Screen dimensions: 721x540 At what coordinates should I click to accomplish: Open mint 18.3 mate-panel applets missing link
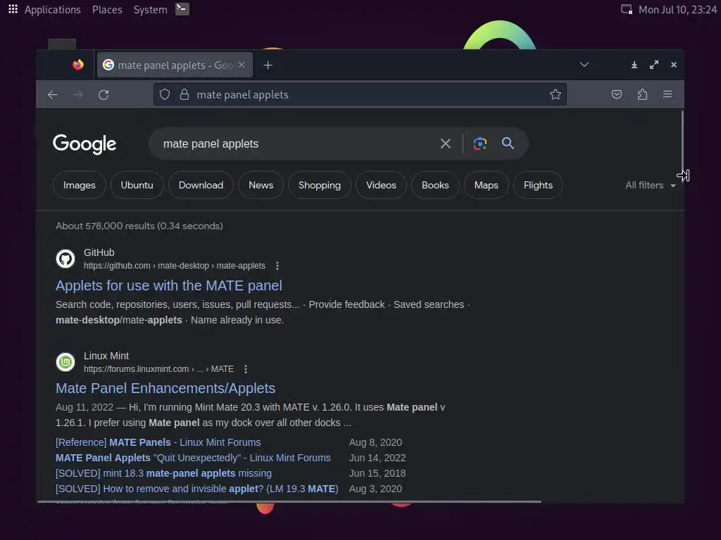[x=163, y=473]
